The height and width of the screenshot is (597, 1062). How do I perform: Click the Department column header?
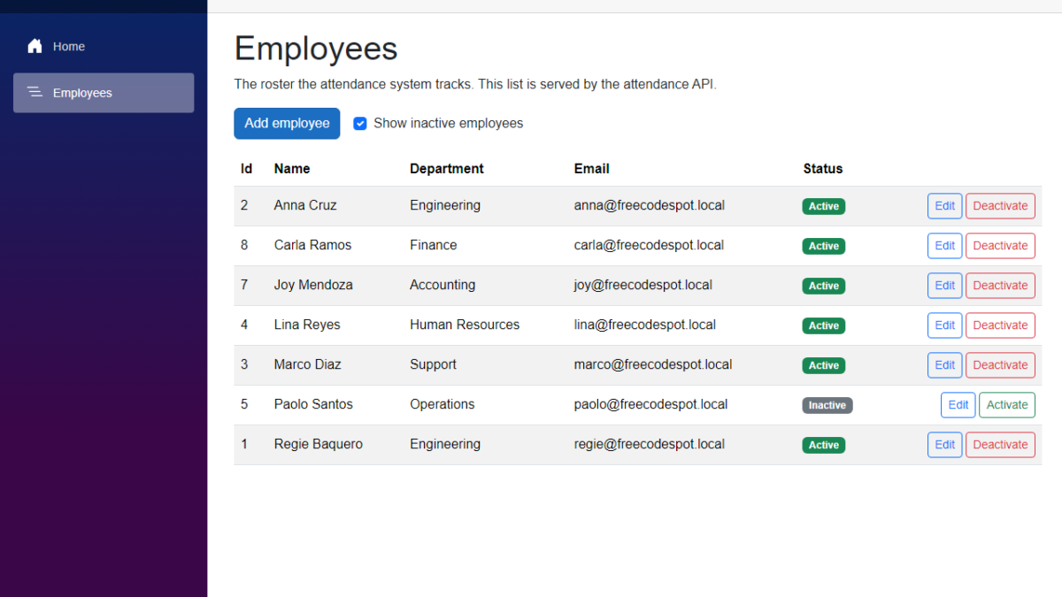click(447, 169)
